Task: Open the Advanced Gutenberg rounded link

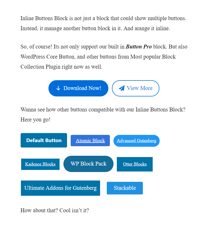Action: (136, 141)
